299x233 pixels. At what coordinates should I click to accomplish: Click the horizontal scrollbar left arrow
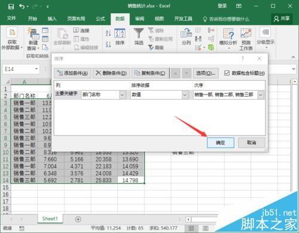pyautogui.click(x=188, y=219)
